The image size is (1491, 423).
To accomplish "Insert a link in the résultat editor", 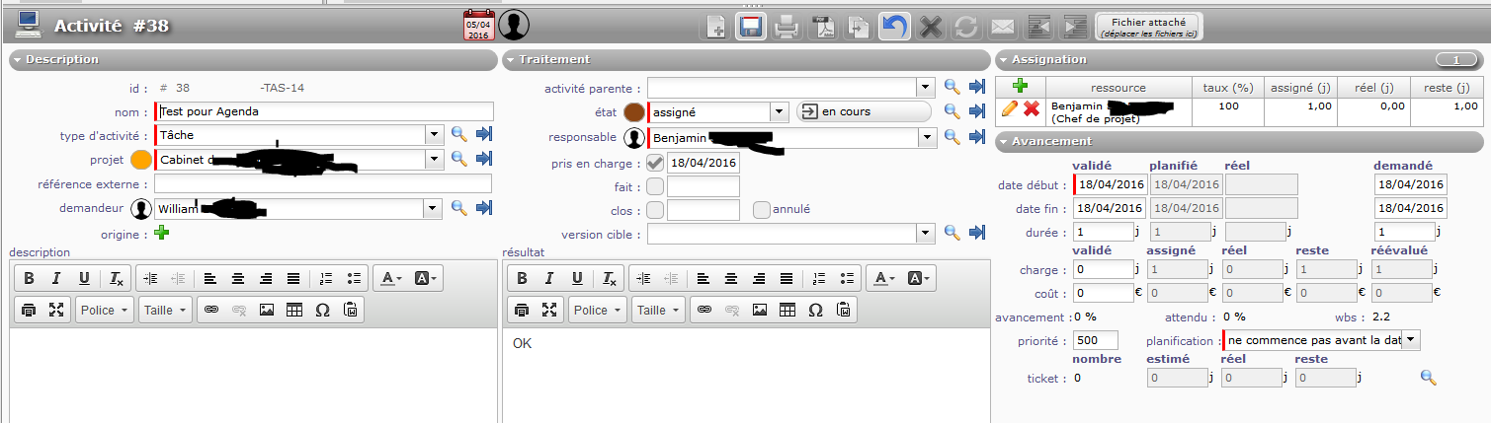I will pos(704,310).
